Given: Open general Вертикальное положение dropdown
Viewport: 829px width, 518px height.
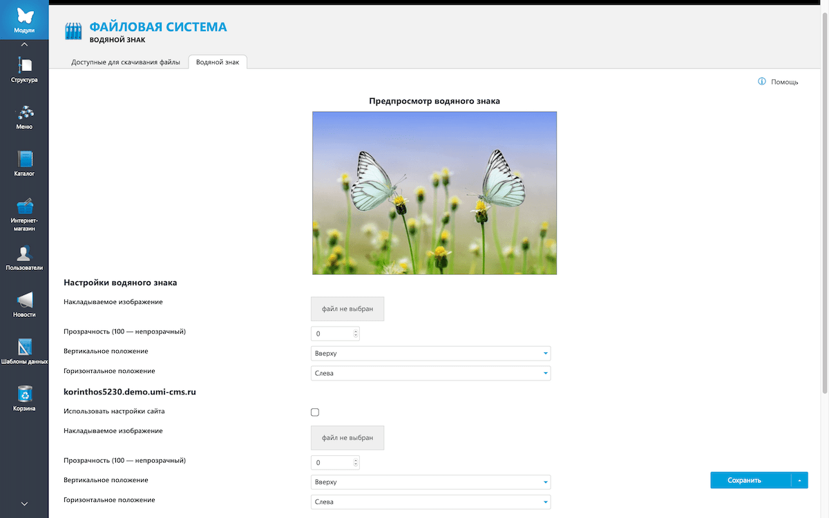Looking at the screenshot, I should point(431,354).
